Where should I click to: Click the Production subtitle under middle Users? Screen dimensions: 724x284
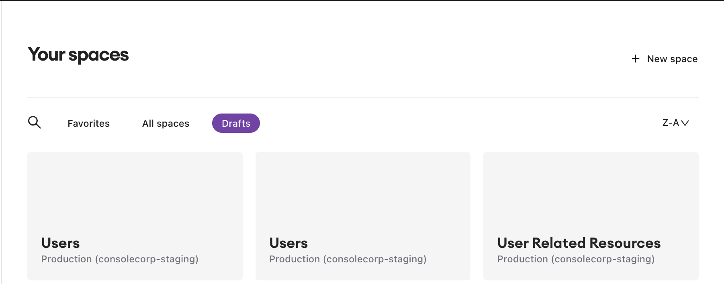pos(348,259)
